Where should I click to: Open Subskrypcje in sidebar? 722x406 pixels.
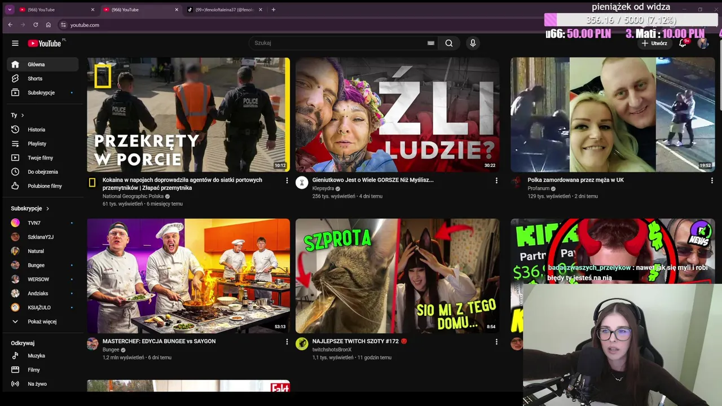click(43, 92)
